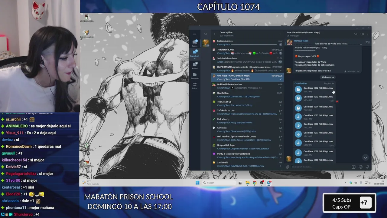Open the Yofukashi no Uta topic

248,112
